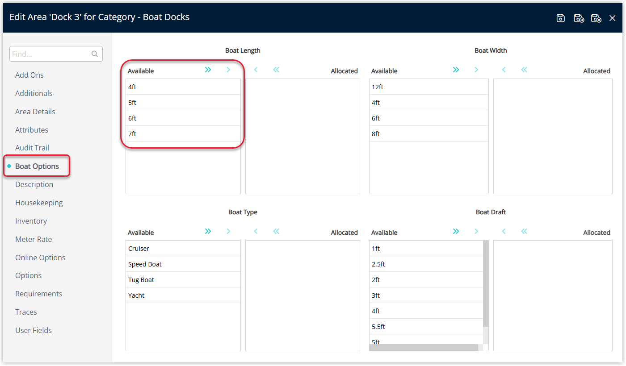Remove all Boat Draft items from Allocated
Image resolution: width=626 pixels, height=366 pixels.
point(524,231)
